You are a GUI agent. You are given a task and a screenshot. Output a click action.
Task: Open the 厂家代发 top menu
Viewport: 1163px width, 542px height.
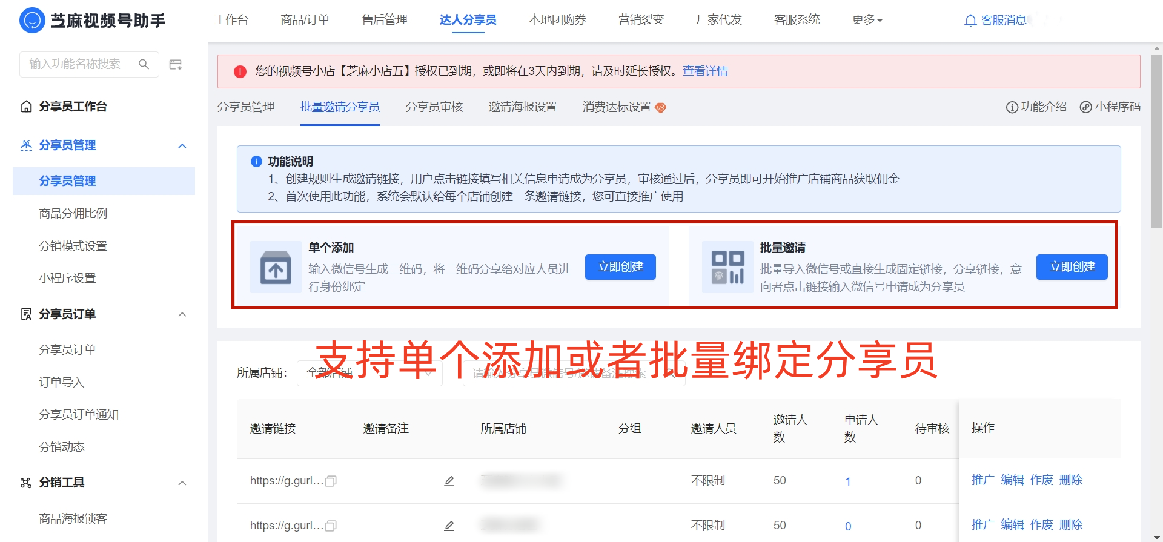719,20
